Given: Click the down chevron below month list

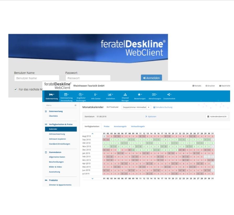Looking at the screenshot, I should (x=92, y=179).
